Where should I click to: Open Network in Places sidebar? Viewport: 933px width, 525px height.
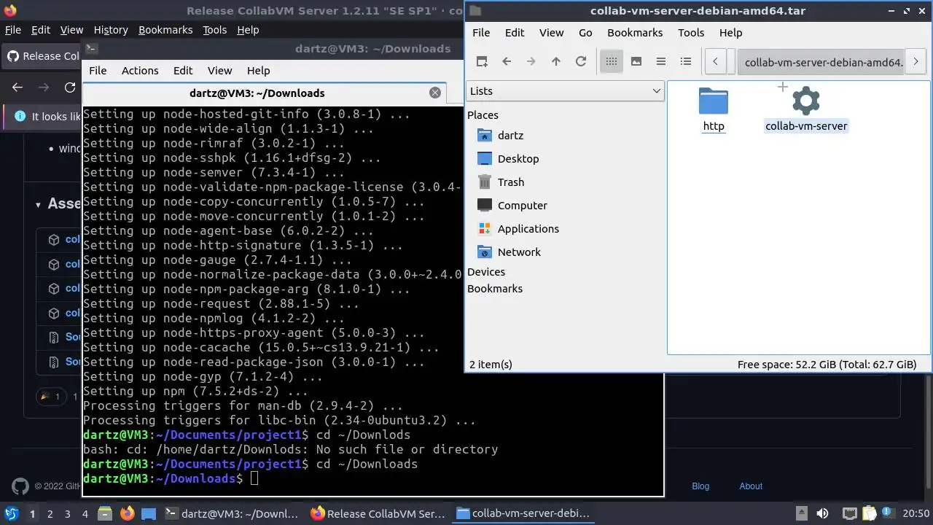point(519,252)
